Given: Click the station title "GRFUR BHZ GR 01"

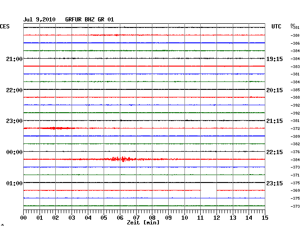Looking at the screenshot, I should [x=90, y=20].
